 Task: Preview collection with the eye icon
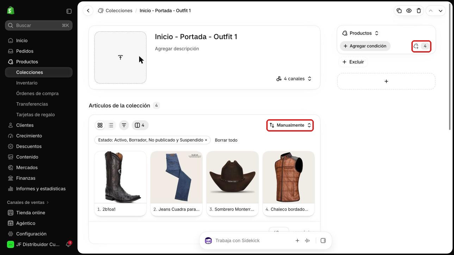(x=409, y=11)
